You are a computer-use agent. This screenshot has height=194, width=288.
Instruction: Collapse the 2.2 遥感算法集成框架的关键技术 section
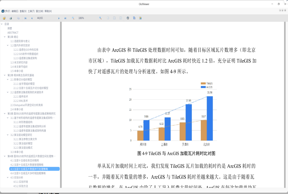(8, 92)
